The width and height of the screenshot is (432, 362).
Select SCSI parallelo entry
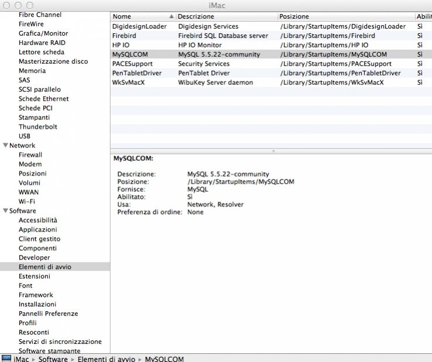tap(40, 89)
